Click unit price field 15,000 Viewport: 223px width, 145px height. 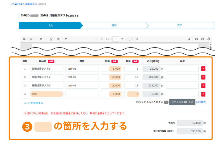point(111,86)
